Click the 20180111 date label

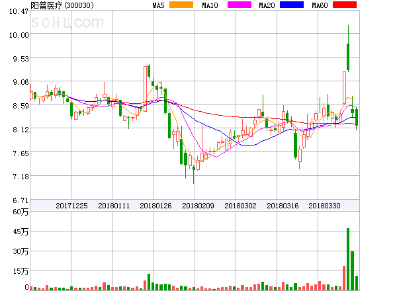[114, 206]
